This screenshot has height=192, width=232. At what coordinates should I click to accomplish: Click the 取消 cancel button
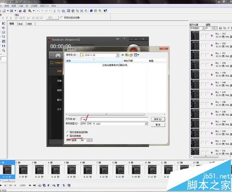(158, 125)
